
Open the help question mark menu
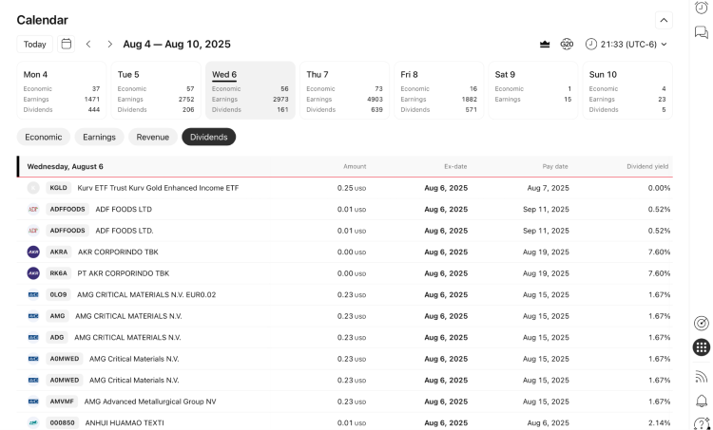point(702,424)
